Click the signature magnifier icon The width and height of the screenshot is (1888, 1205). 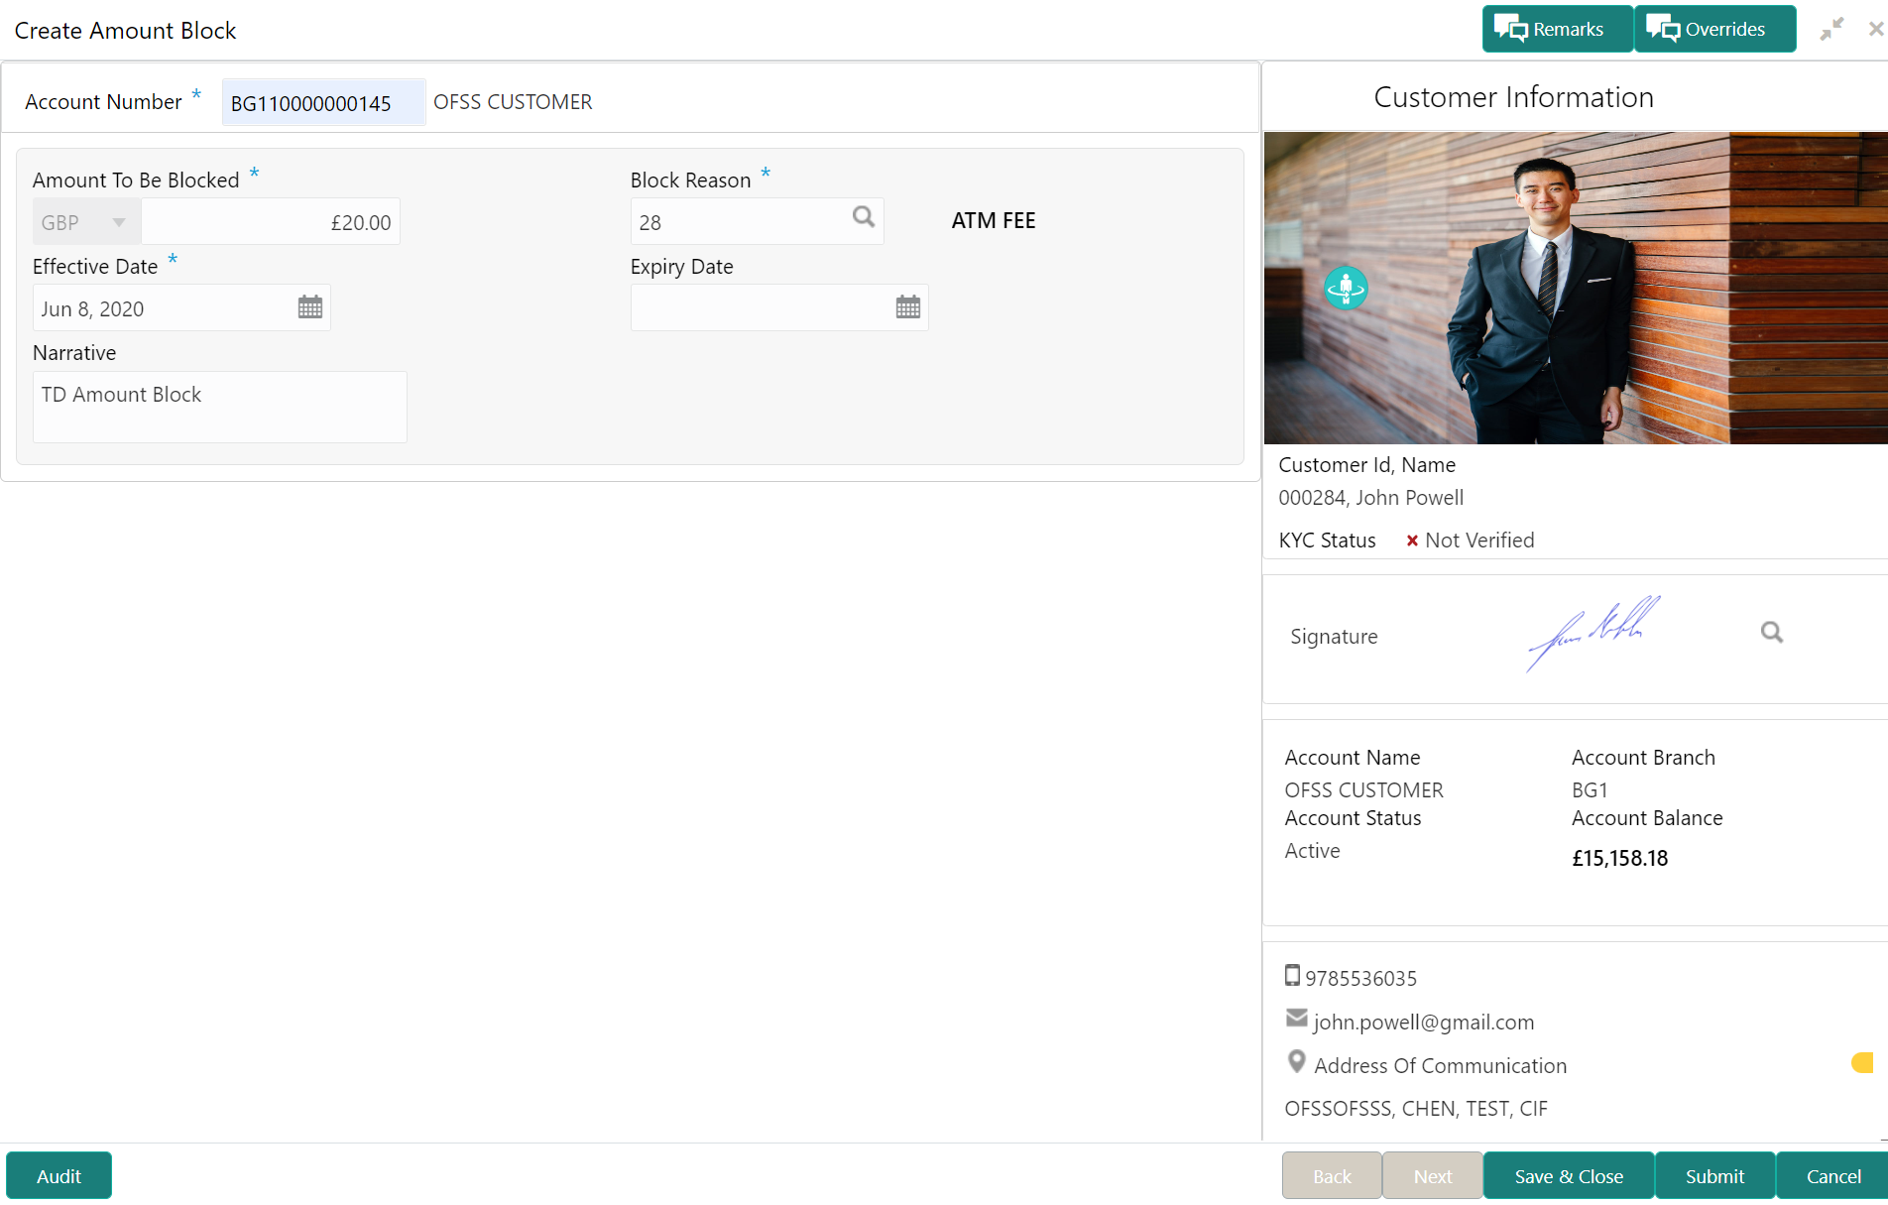click(1772, 633)
